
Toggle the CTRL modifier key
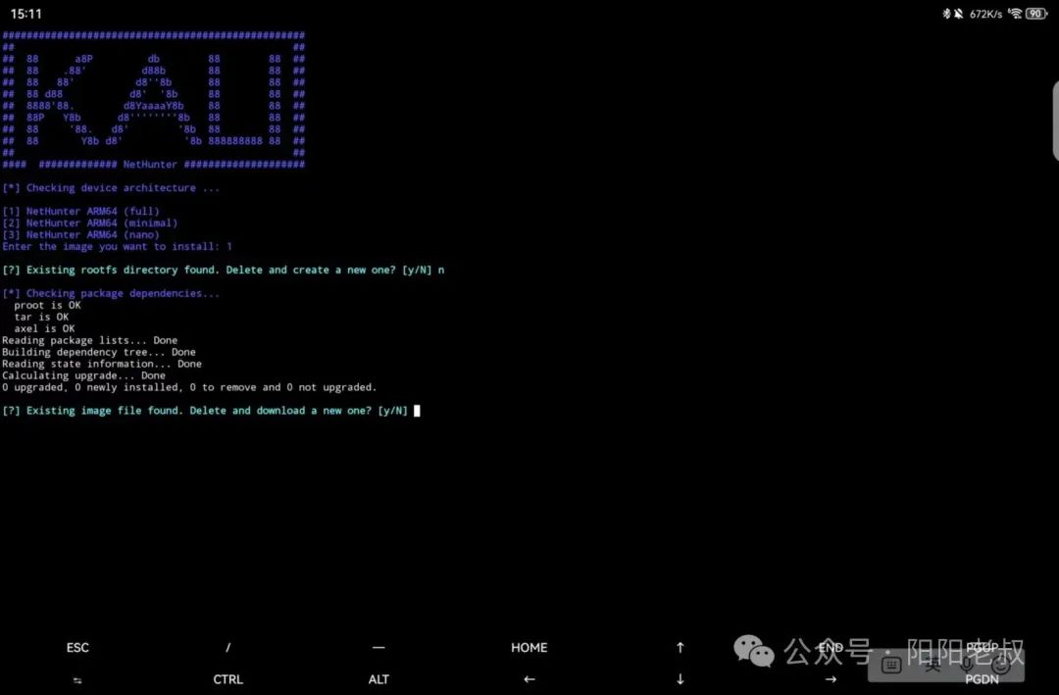click(228, 679)
